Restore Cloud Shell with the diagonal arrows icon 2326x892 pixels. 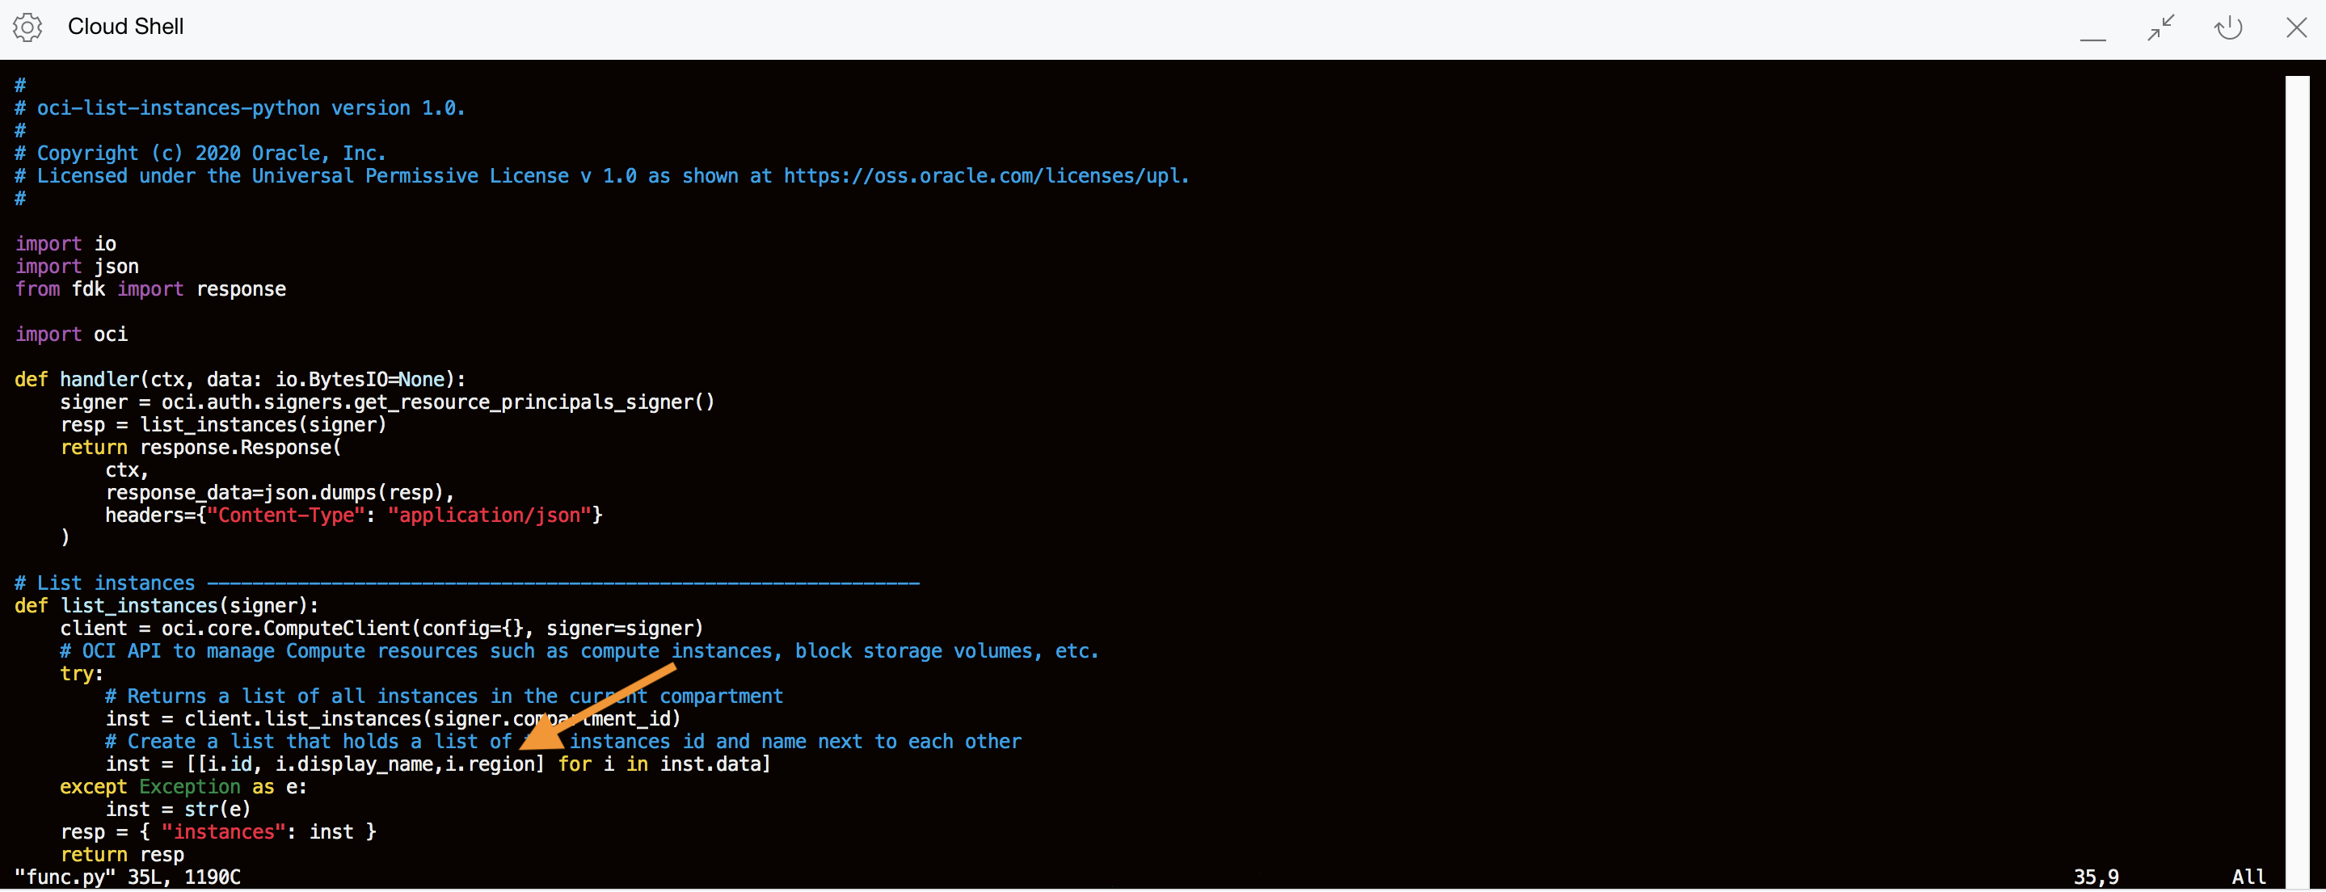[2160, 28]
